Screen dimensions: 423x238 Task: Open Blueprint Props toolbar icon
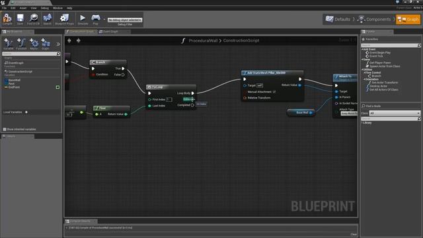click(64, 19)
